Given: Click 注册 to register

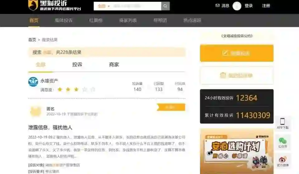Looking at the screenshot, I should coord(266,6).
